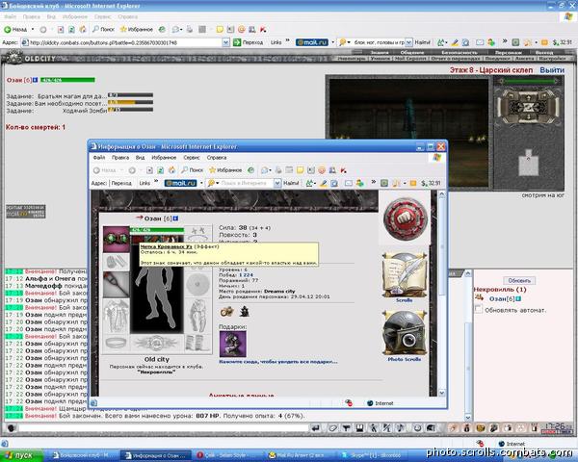Click the Избранное star button in popup toolbar
Screen dimensions: 578x462
225,170
